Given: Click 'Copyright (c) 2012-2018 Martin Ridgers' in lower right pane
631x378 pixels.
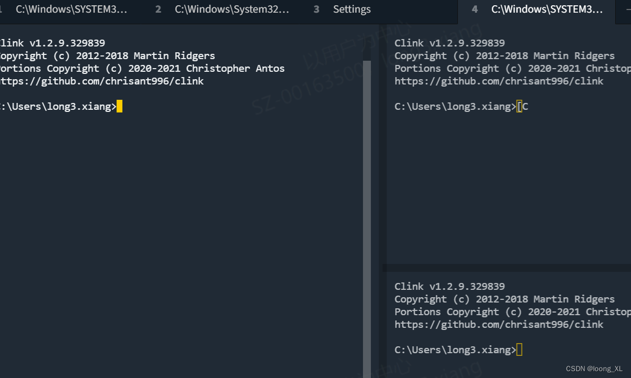Looking at the screenshot, I should pos(504,299).
